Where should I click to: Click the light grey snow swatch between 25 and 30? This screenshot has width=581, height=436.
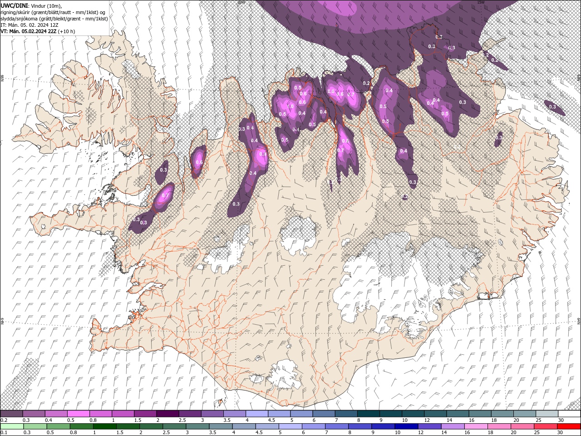[x=547, y=414]
